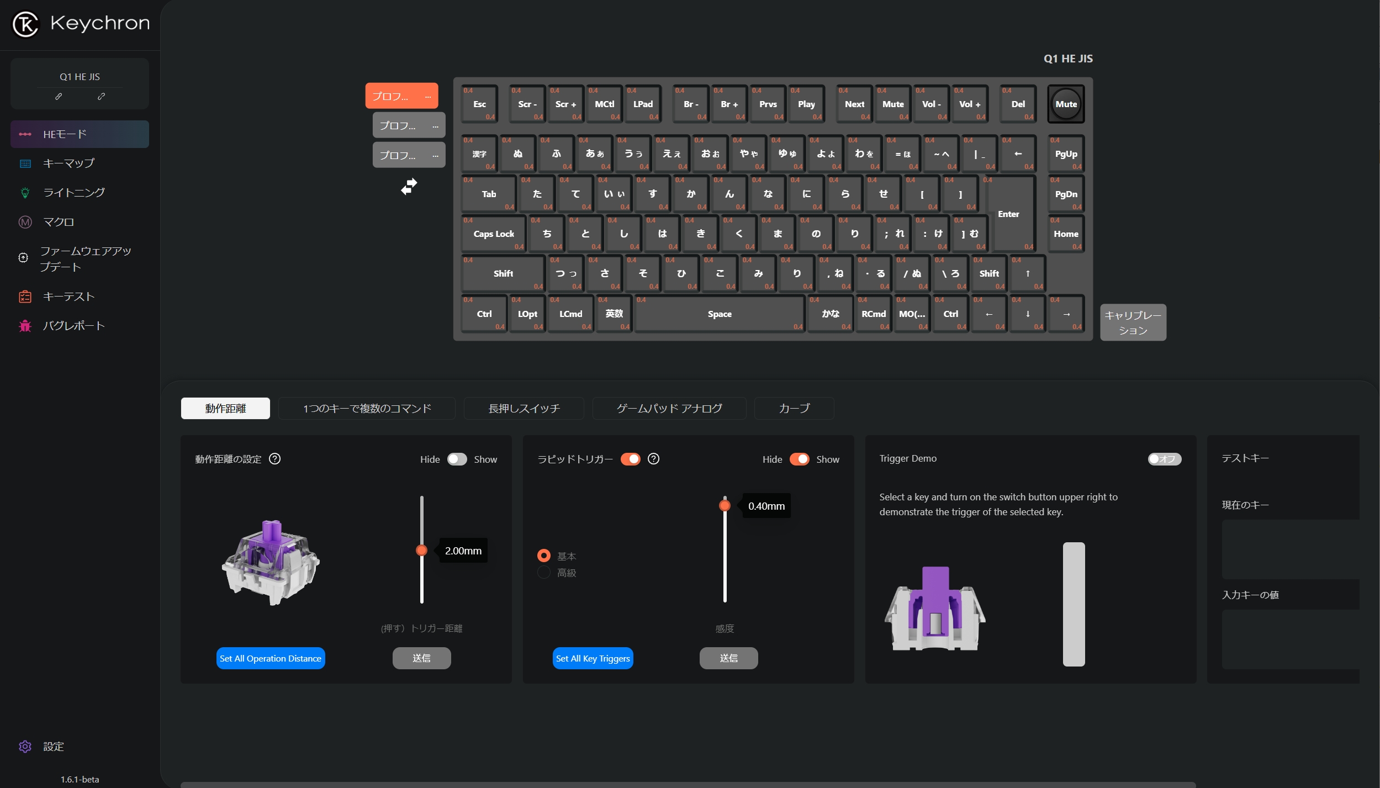Click the profile swap arrows icon

pyautogui.click(x=409, y=186)
